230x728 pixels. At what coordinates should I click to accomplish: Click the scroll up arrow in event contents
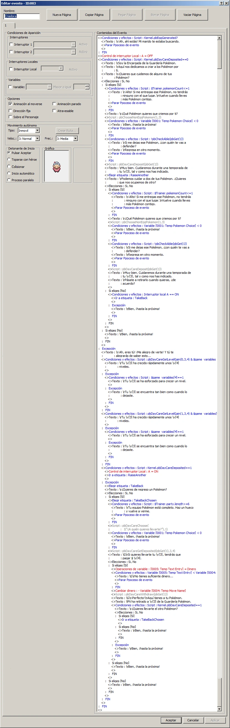coord(219,38)
